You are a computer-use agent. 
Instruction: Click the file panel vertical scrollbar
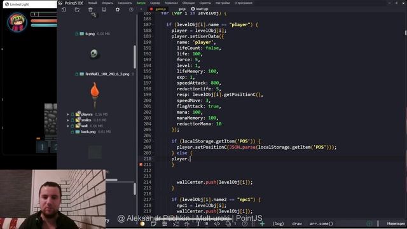135,57
